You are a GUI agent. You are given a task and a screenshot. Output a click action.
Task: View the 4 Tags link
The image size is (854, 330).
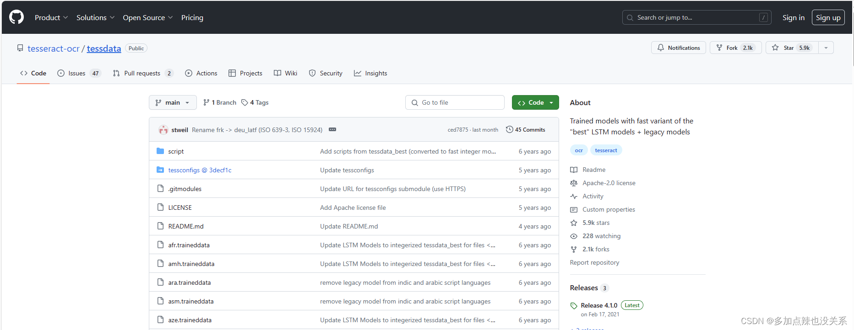pyautogui.click(x=255, y=102)
